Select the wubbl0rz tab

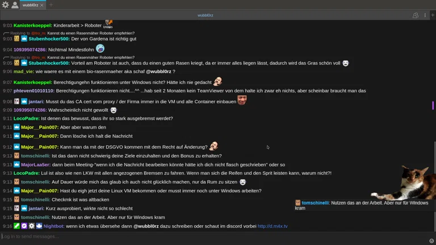point(30,5)
